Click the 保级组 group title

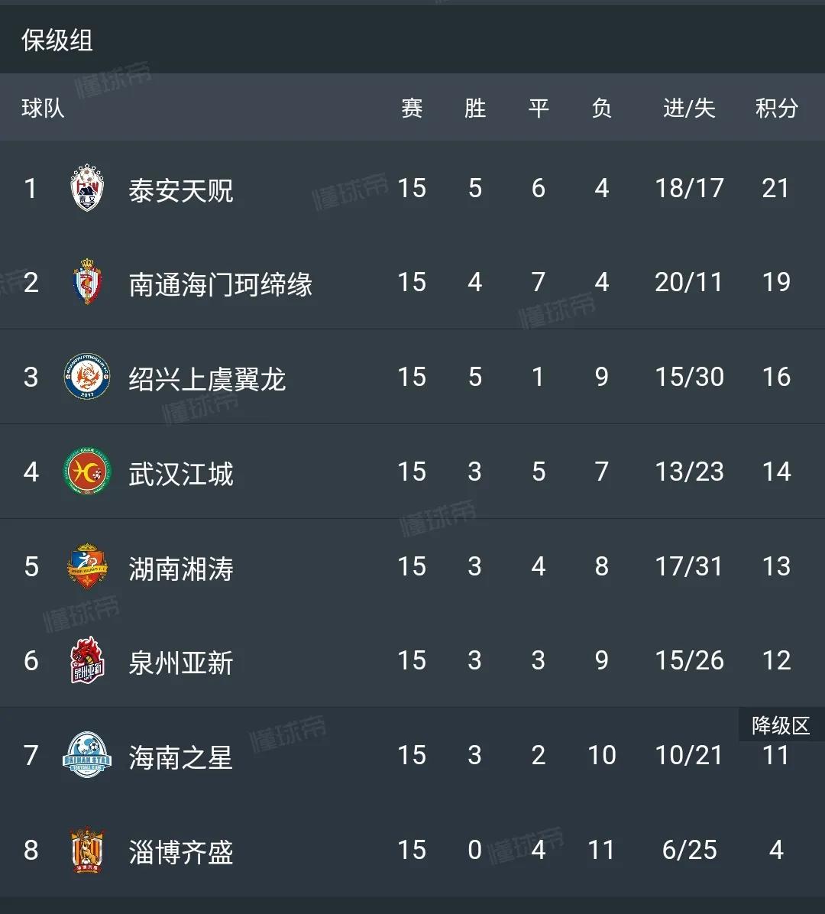coord(57,41)
